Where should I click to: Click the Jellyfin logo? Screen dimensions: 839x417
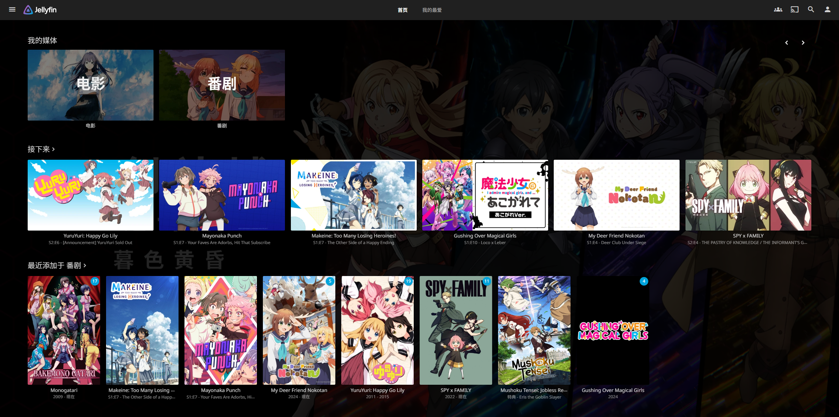click(40, 10)
